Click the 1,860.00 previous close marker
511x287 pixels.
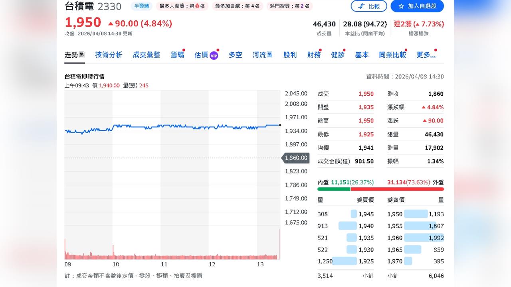pyautogui.click(x=296, y=158)
